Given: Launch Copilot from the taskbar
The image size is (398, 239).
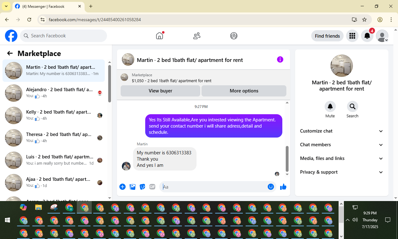Looking at the screenshot, I should point(23,207).
